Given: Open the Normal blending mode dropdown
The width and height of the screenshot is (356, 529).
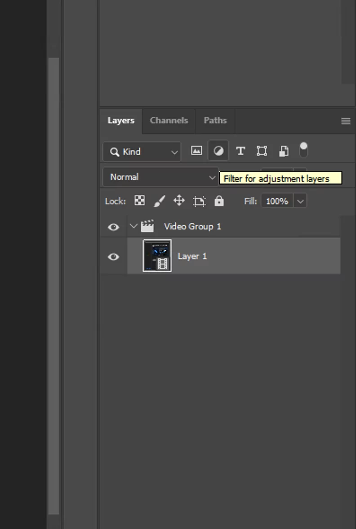Looking at the screenshot, I should point(160,177).
